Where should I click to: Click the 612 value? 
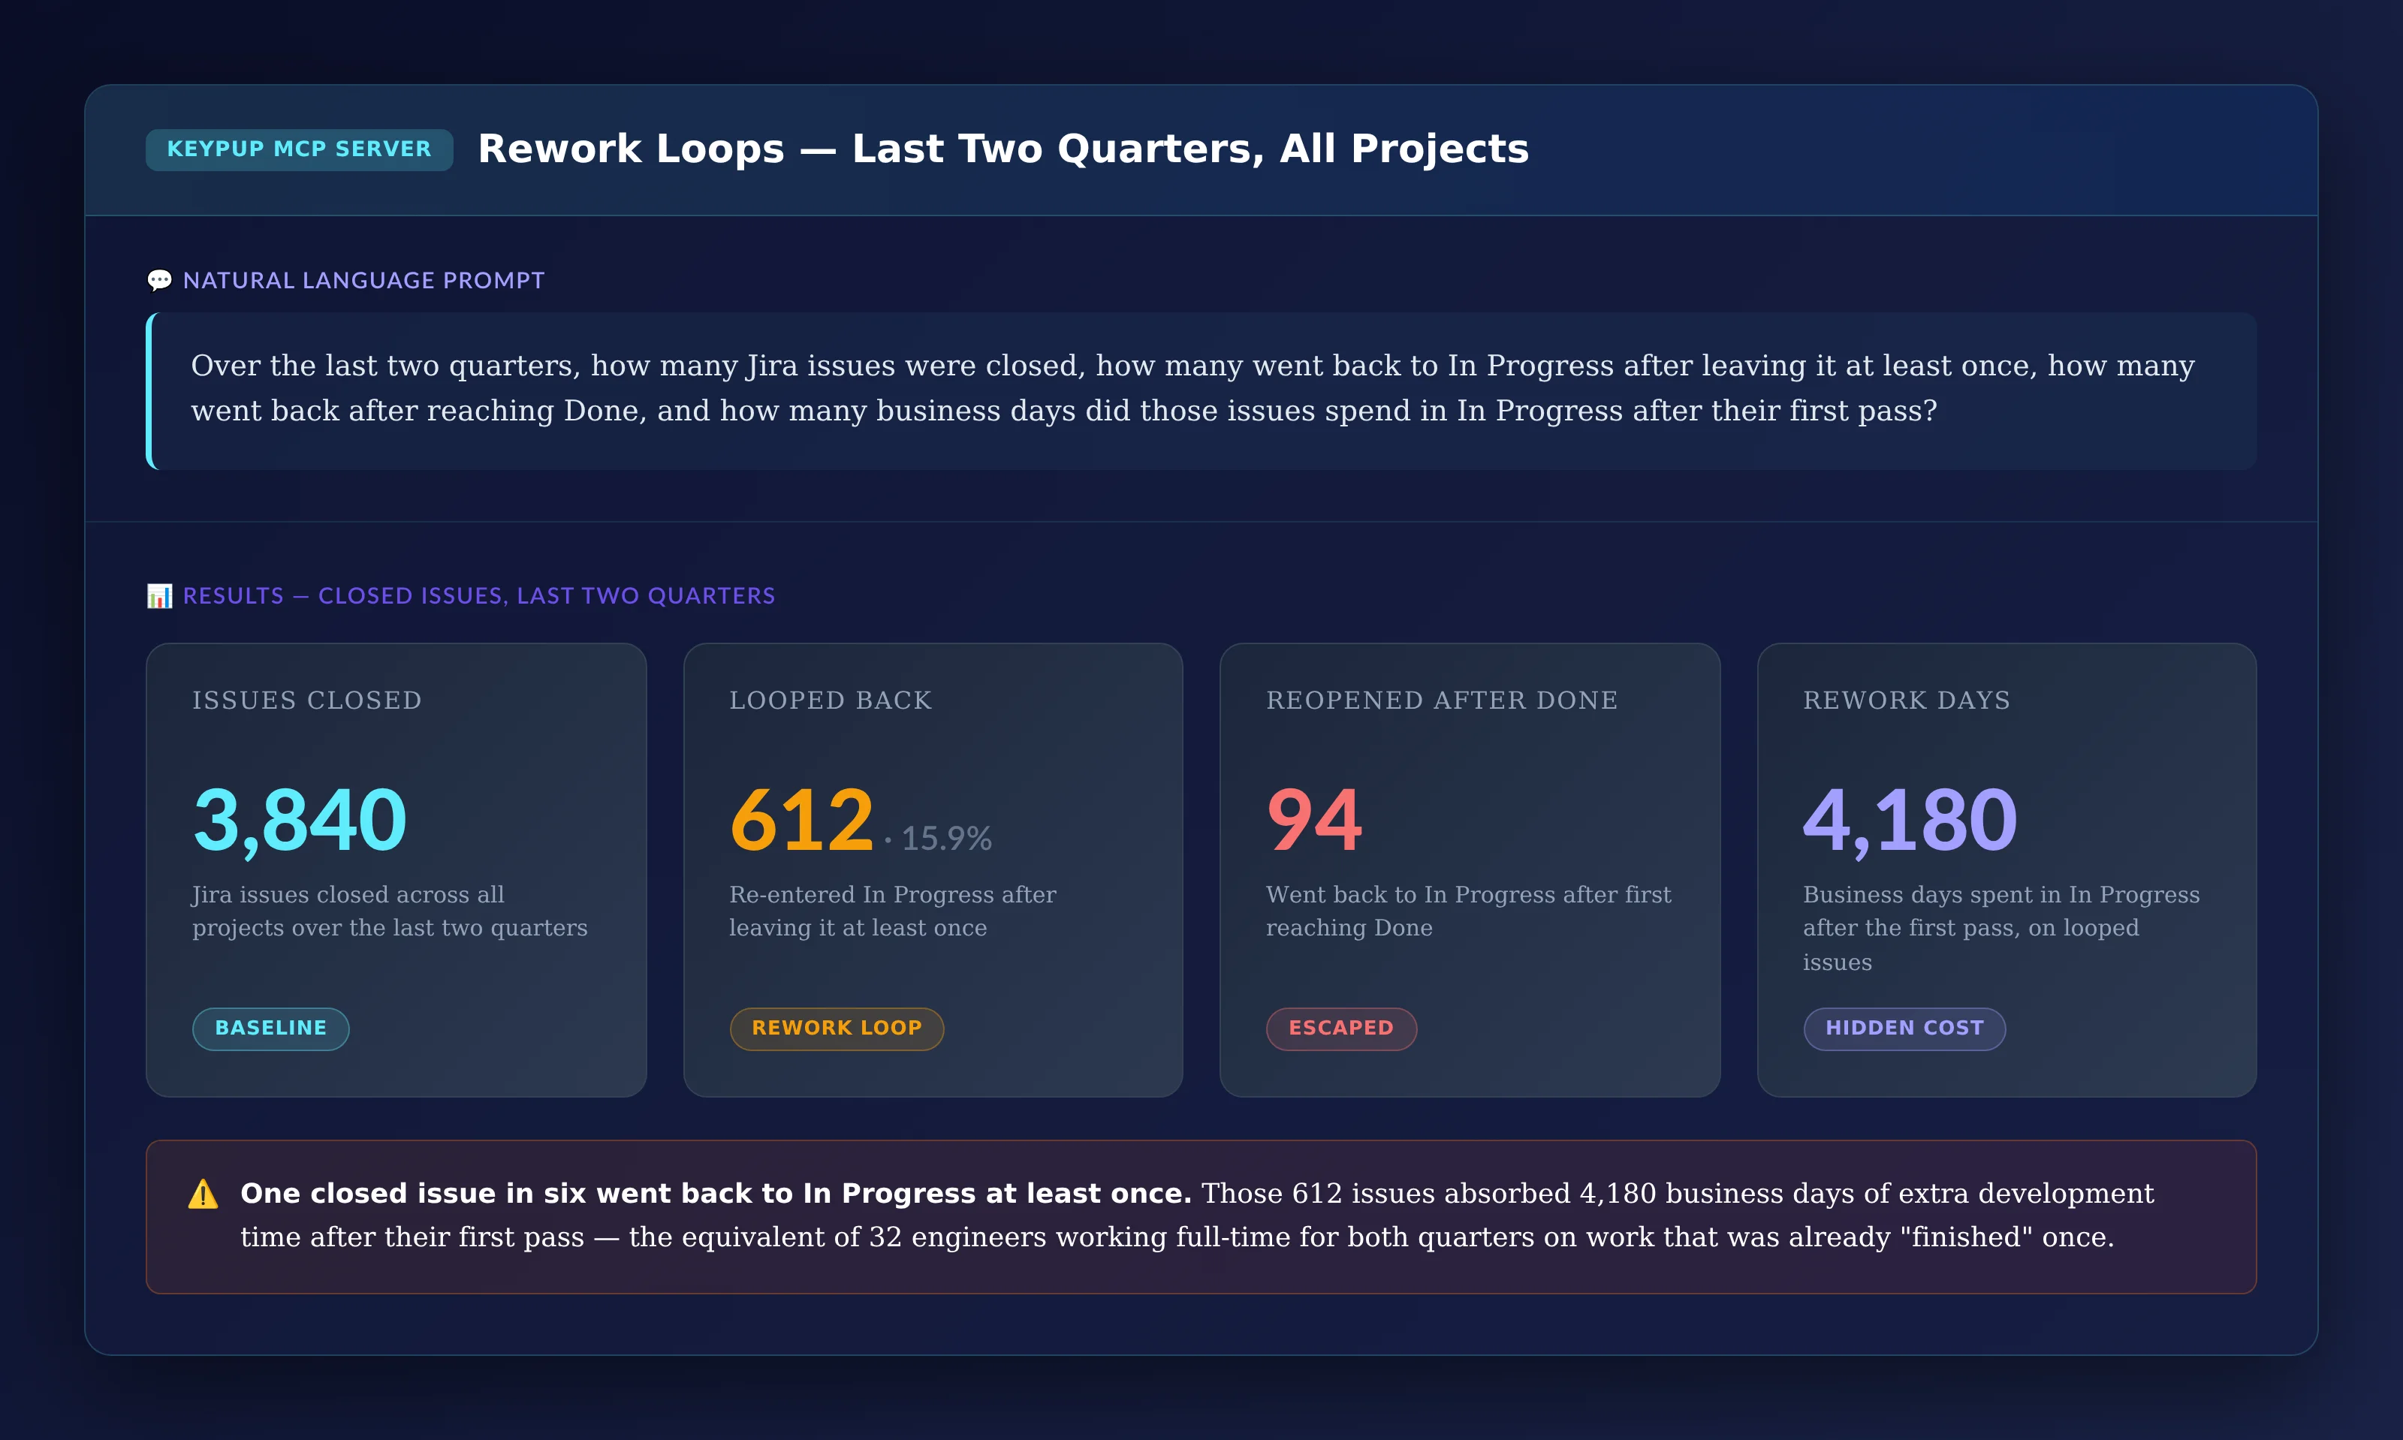tap(803, 821)
